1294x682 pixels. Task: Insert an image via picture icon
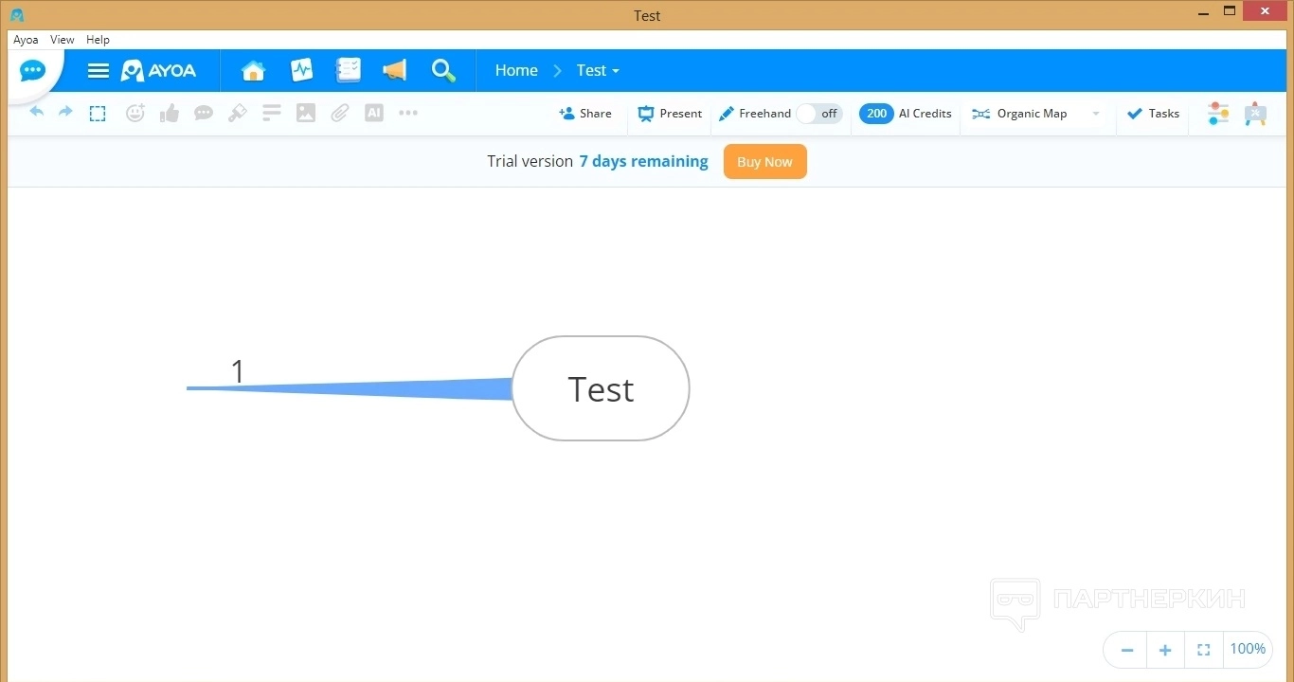tap(306, 114)
